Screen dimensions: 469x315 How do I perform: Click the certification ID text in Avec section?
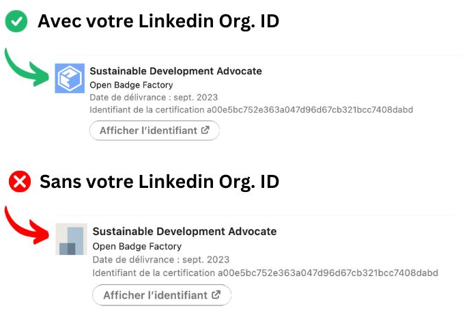pyautogui.click(x=251, y=110)
